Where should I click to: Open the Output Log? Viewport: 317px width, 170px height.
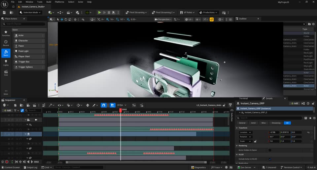point(30,167)
